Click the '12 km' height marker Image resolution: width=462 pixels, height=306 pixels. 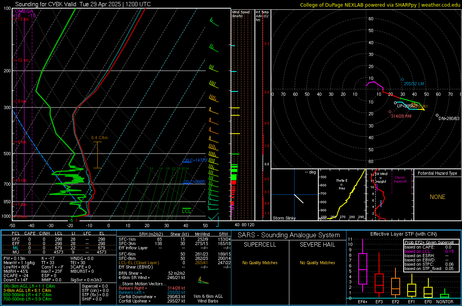click(x=23, y=60)
